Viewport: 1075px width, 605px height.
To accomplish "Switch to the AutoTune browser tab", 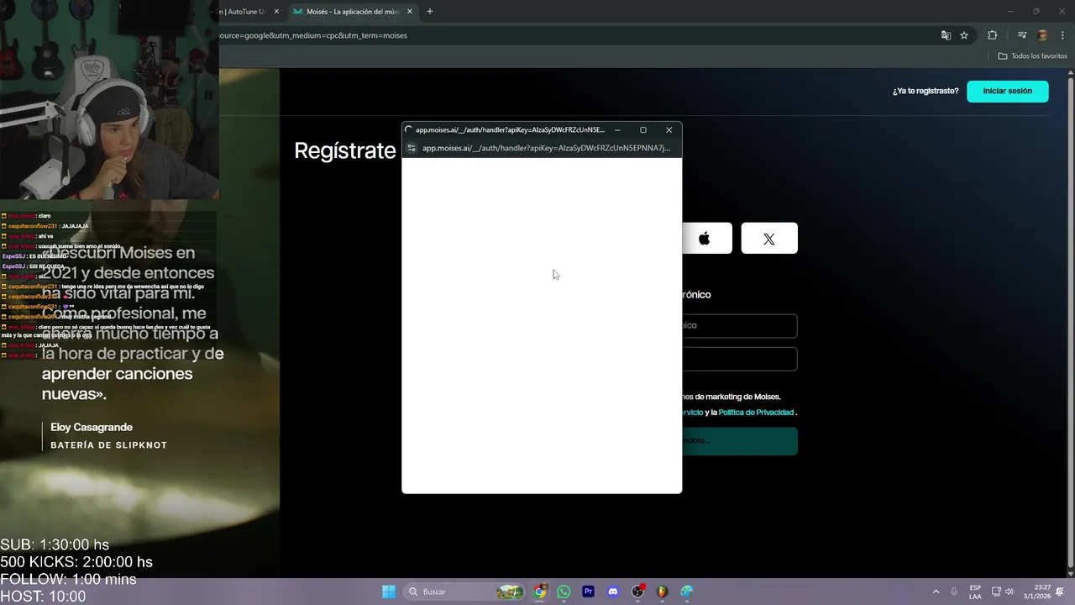I will click(x=246, y=12).
